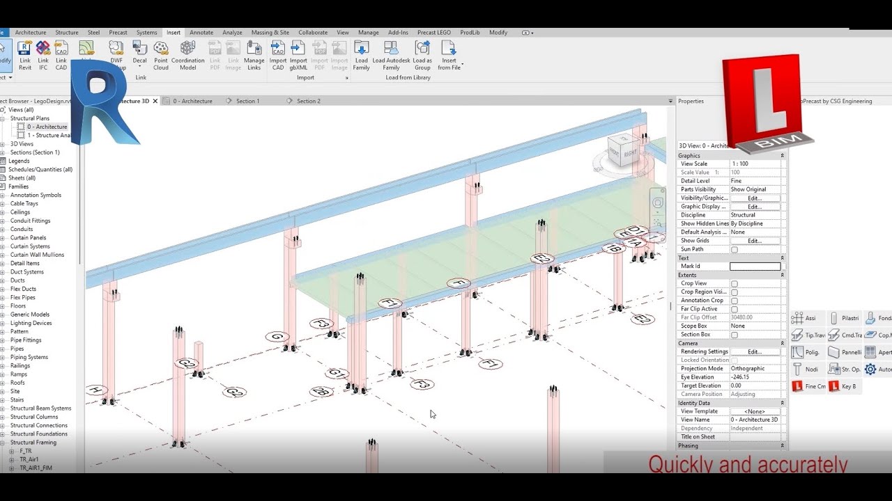The width and height of the screenshot is (892, 501).
Task: Click the Point Cloud icon
Action: (161, 55)
